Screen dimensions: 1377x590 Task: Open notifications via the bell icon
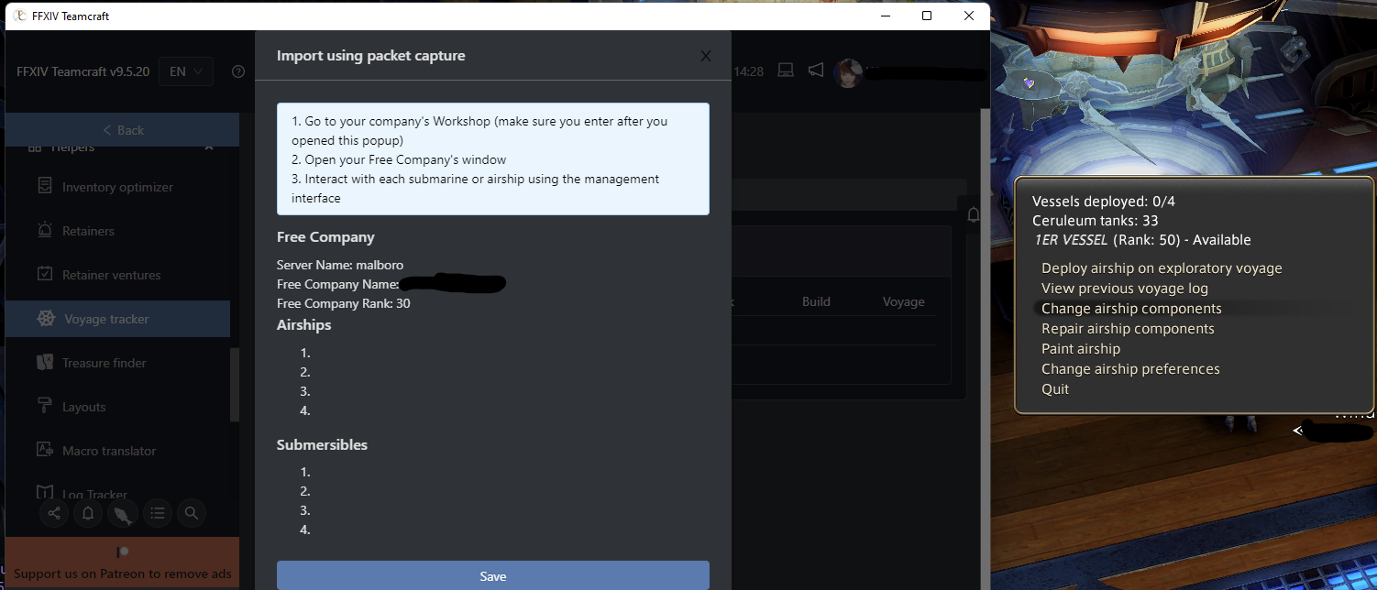pyautogui.click(x=88, y=513)
